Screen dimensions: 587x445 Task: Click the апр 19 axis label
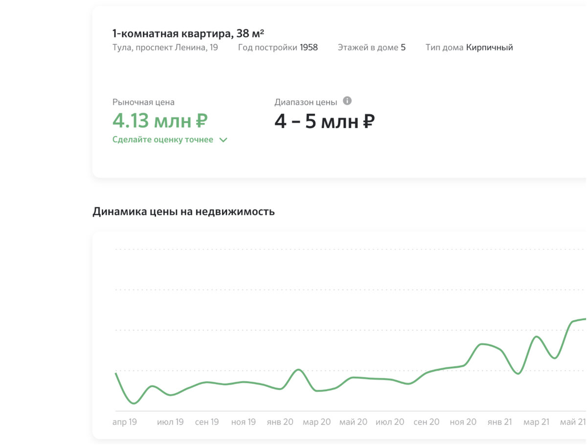click(124, 422)
